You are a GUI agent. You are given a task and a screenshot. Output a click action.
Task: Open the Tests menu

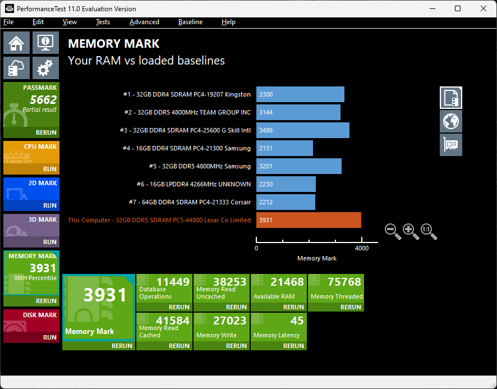pos(103,22)
